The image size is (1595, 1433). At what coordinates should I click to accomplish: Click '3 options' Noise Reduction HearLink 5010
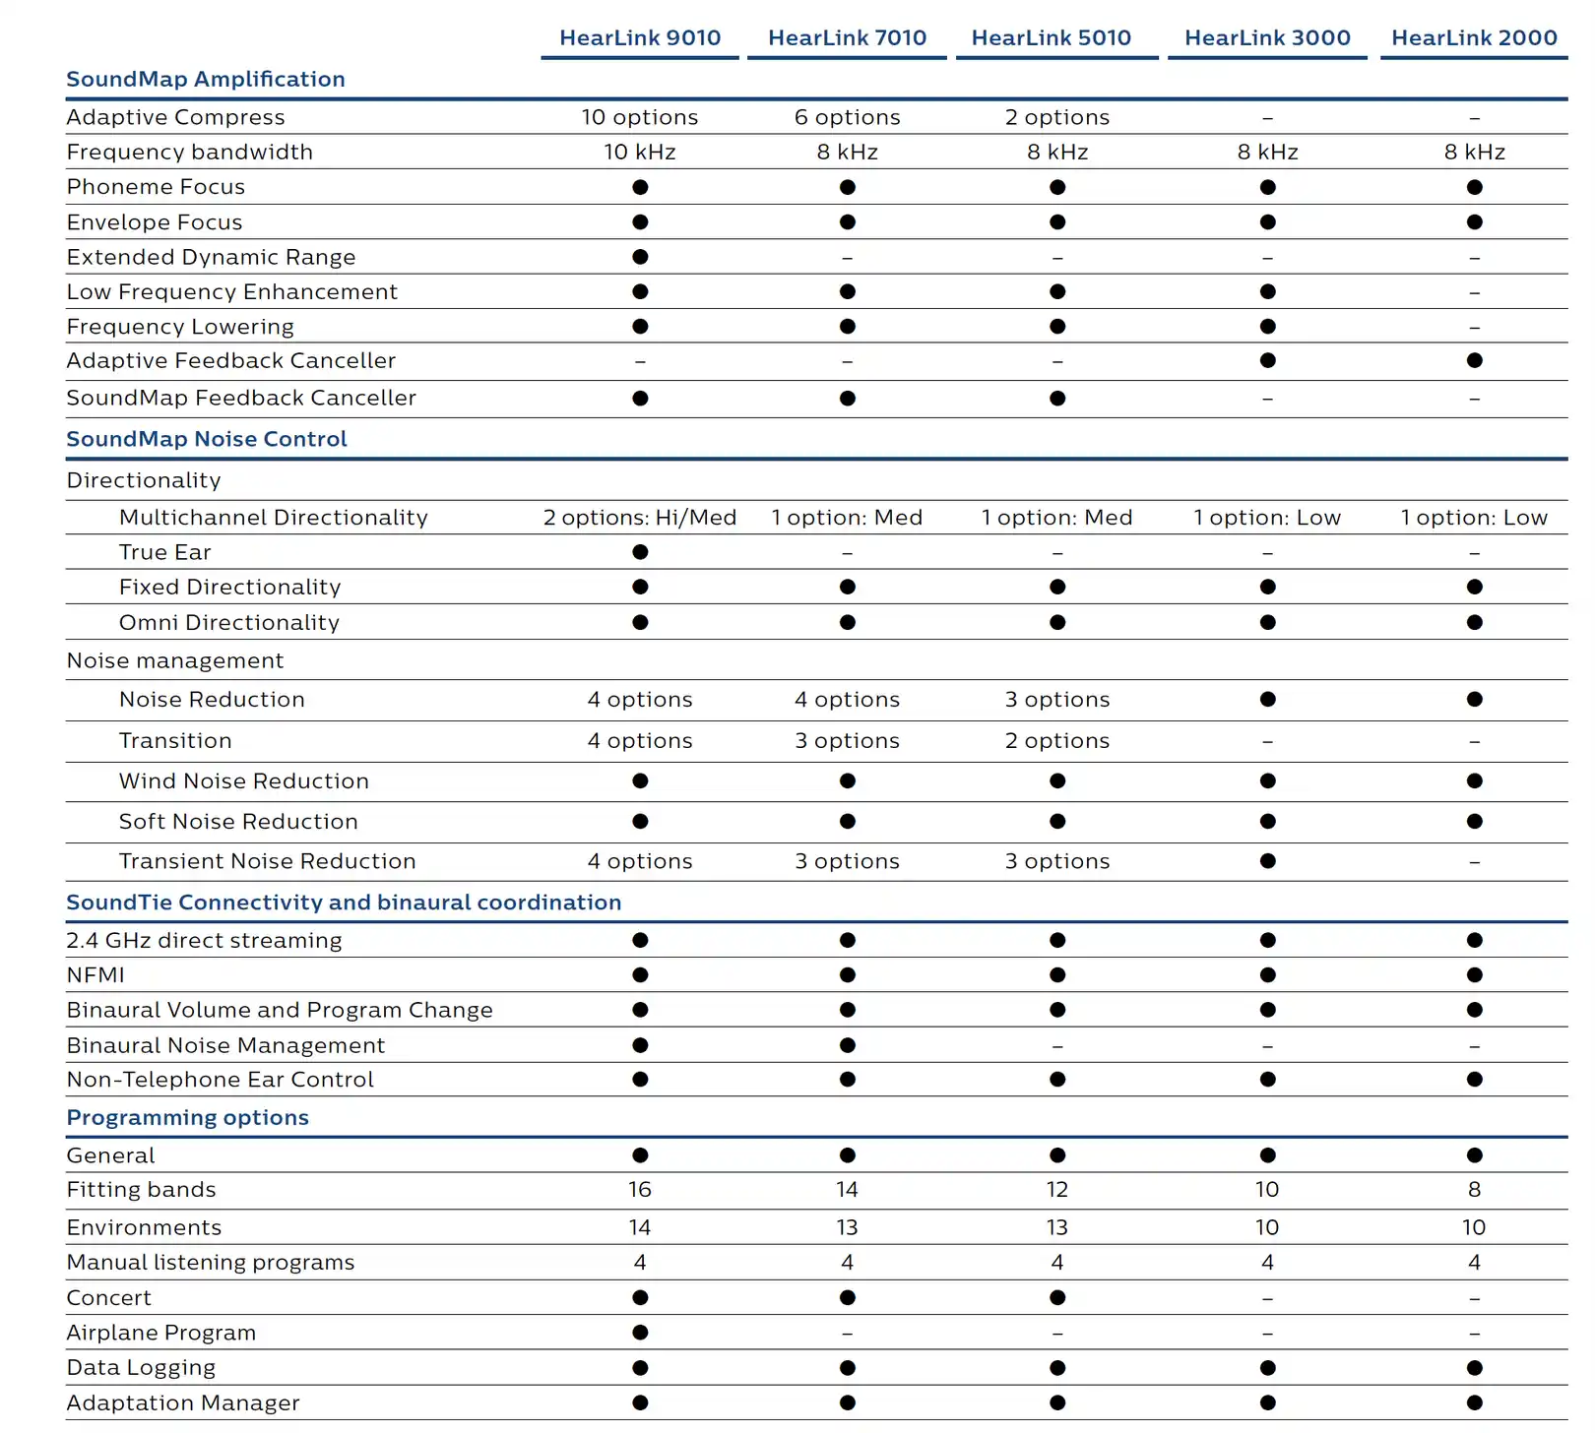click(x=1057, y=700)
